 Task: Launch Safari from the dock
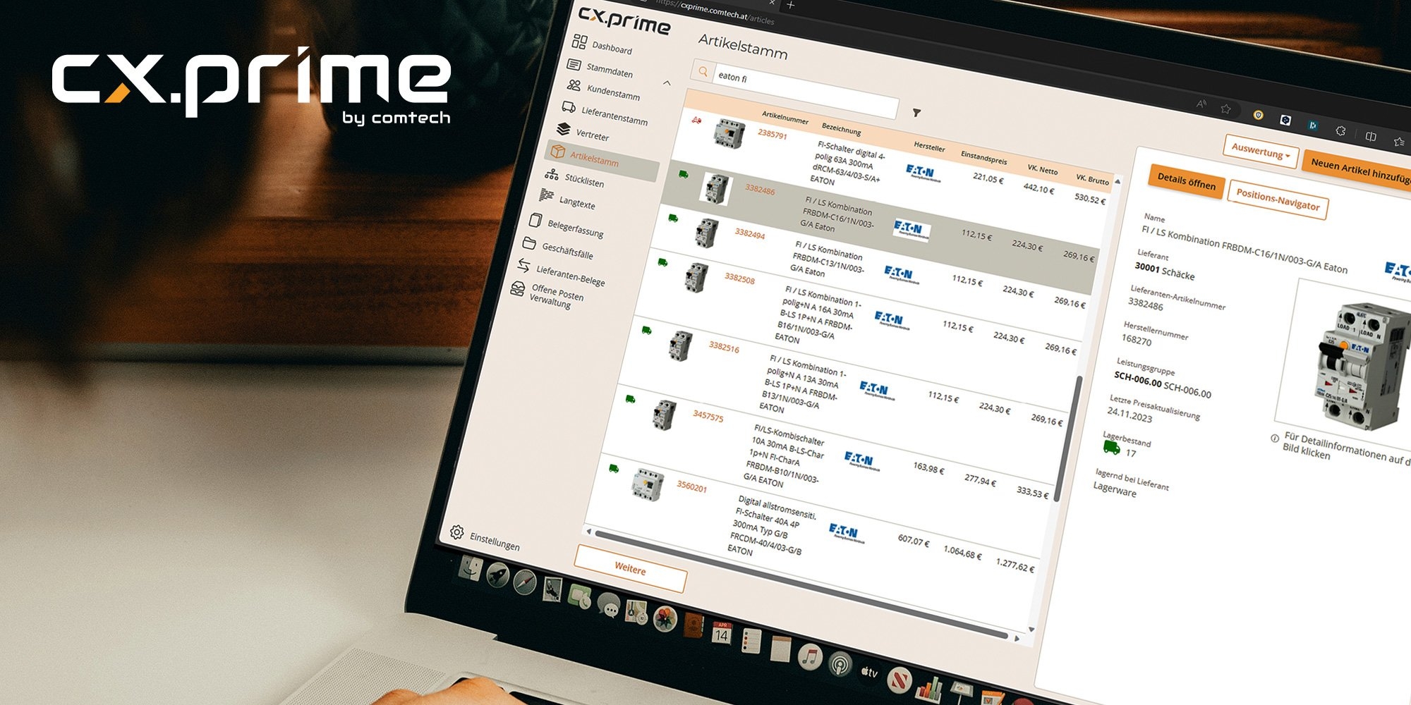tap(525, 582)
